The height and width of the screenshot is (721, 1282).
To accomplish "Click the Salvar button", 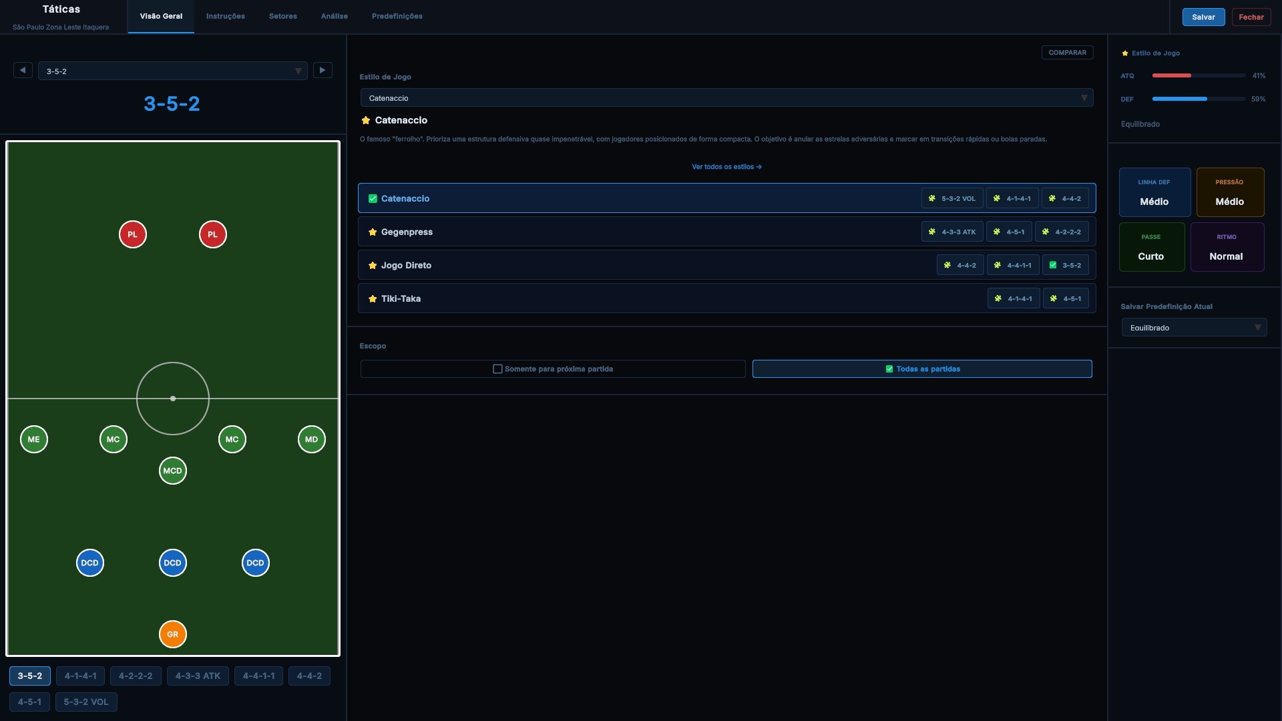I will pyautogui.click(x=1203, y=17).
